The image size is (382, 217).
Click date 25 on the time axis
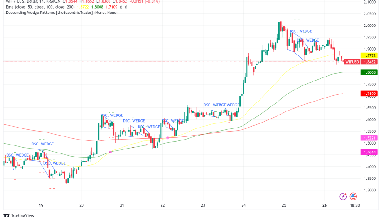pyautogui.click(x=284, y=205)
